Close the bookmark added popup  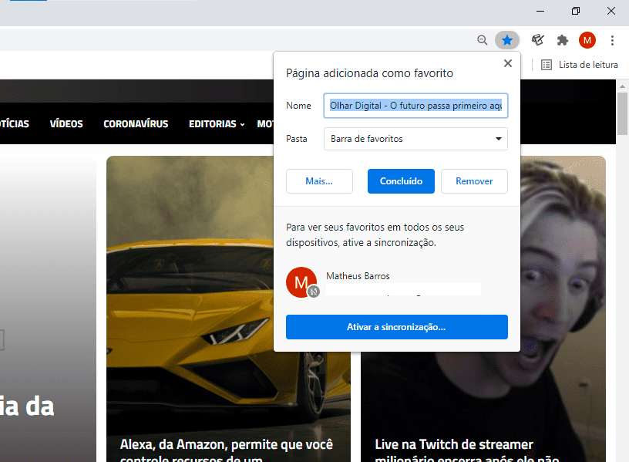[x=508, y=63]
